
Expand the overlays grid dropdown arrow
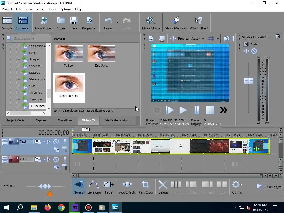click(x=218, y=39)
